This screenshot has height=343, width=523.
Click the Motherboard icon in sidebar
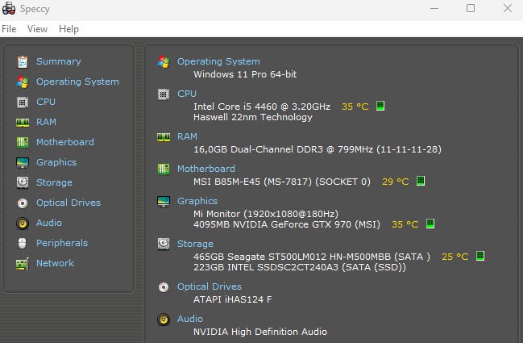pos(22,142)
